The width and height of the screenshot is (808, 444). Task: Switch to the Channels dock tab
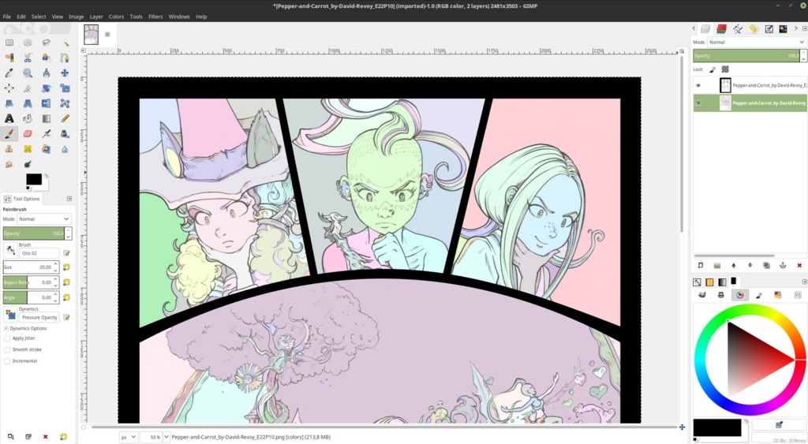click(721, 29)
